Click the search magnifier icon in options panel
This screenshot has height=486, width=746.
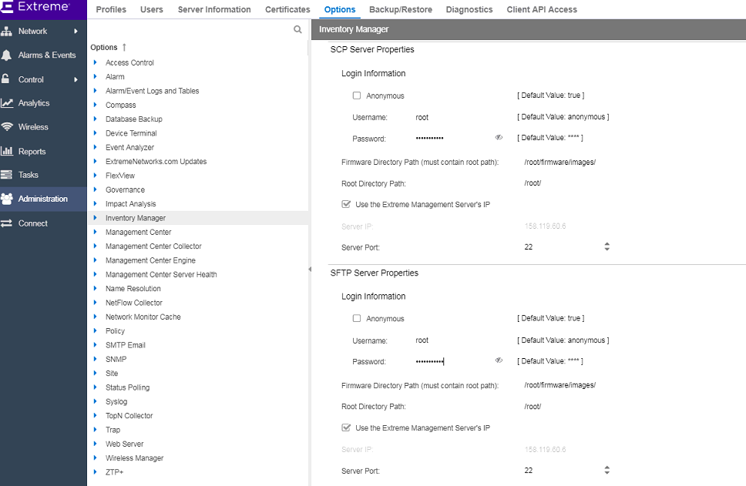(x=297, y=29)
